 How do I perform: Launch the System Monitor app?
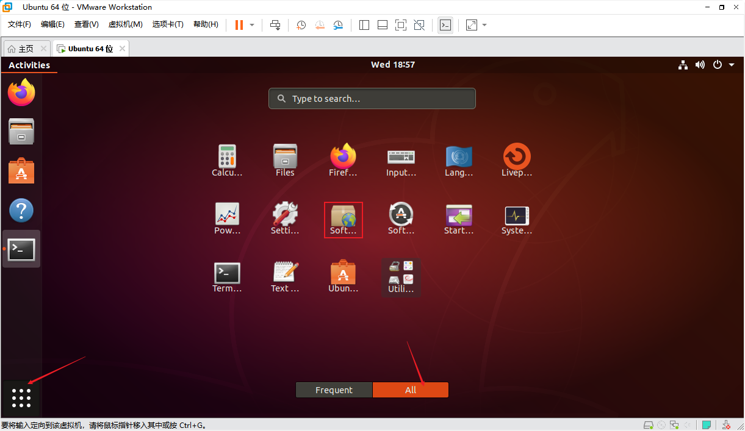(x=517, y=219)
